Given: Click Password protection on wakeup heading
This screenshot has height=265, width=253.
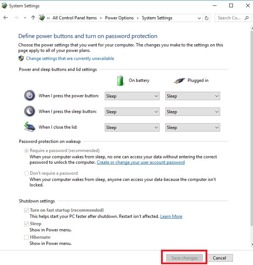Looking at the screenshot, I should 50,141.
